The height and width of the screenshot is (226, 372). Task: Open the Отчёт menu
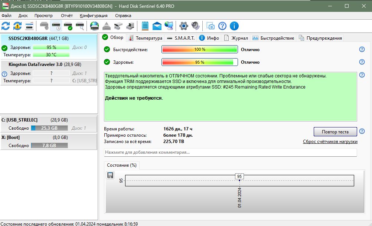(x=67, y=16)
